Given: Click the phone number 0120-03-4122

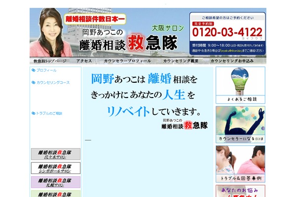Looking at the screenshot, I should pyautogui.click(x=227, y=32).
